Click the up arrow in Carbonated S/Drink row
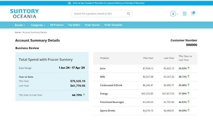The image size is (213, 128). pos(188,85)
